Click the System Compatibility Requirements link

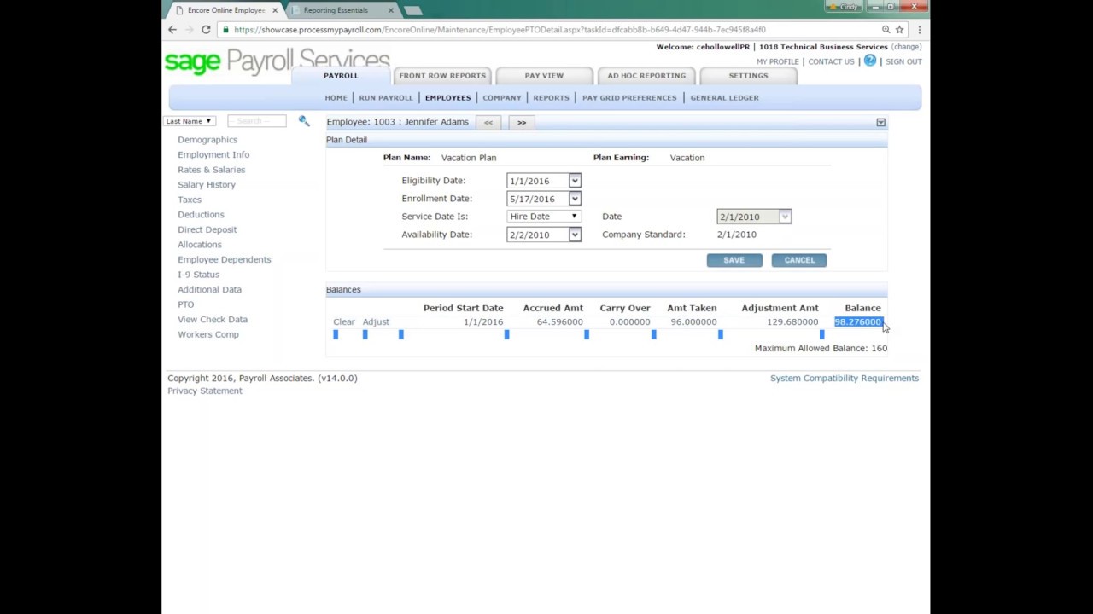(x=845, y=378)
